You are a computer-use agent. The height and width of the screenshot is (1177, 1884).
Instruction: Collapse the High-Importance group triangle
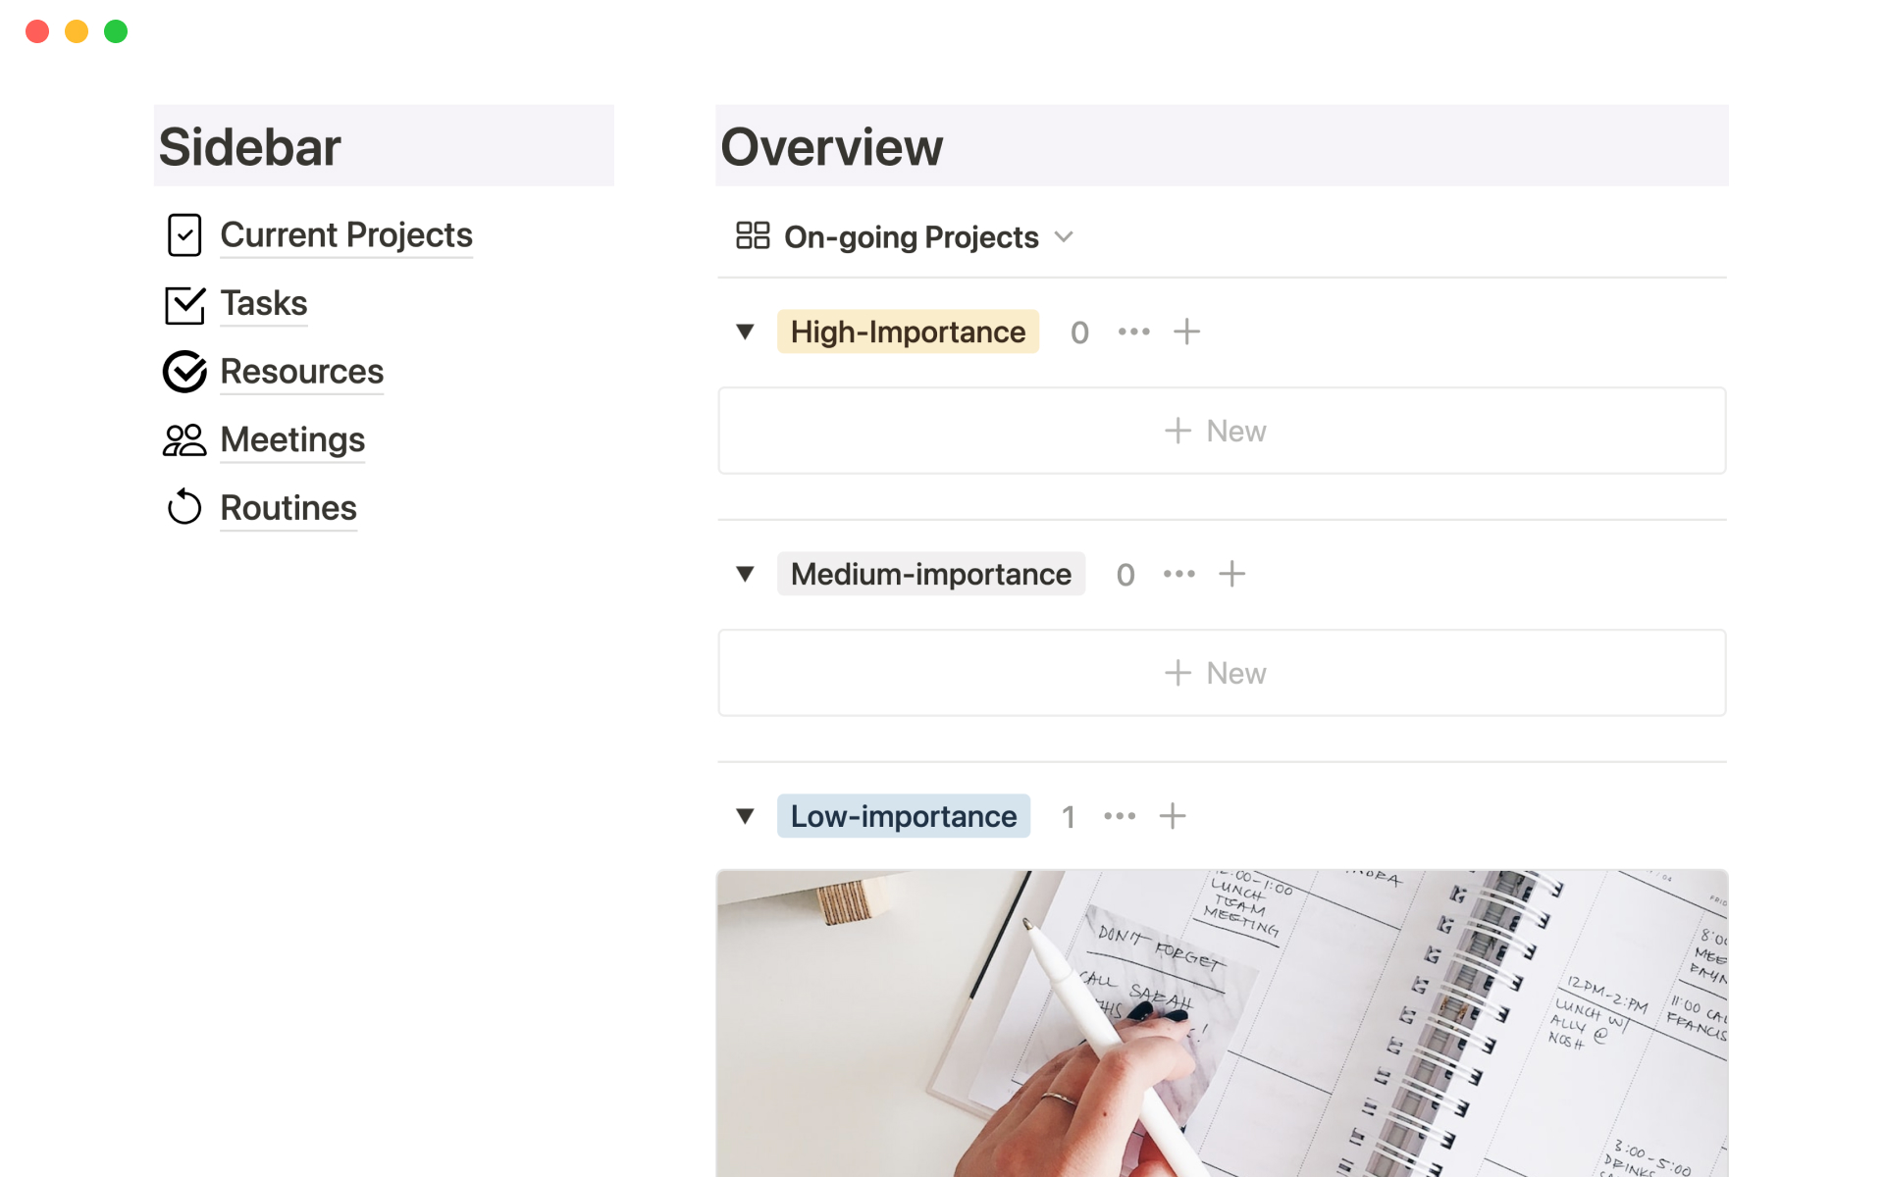[746, 333]
